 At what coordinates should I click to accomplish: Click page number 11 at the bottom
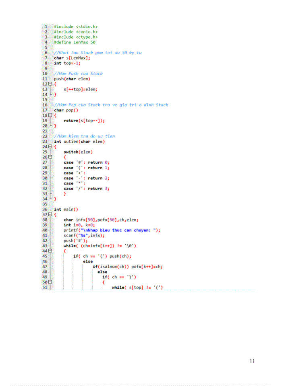(252, 361)
